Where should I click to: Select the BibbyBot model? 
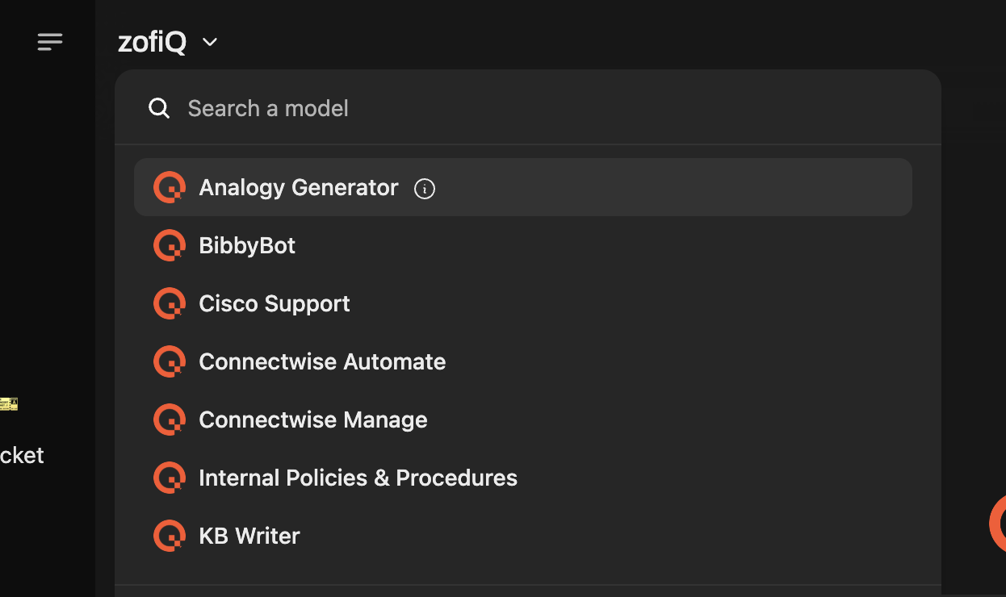pyautogui.click(x=523, y=245)
